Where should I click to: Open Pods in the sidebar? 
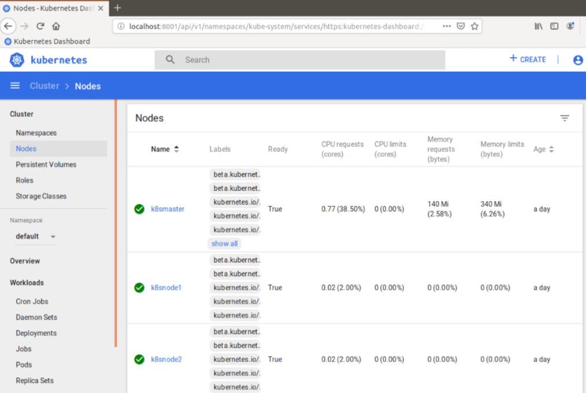(x=24, y=365)
